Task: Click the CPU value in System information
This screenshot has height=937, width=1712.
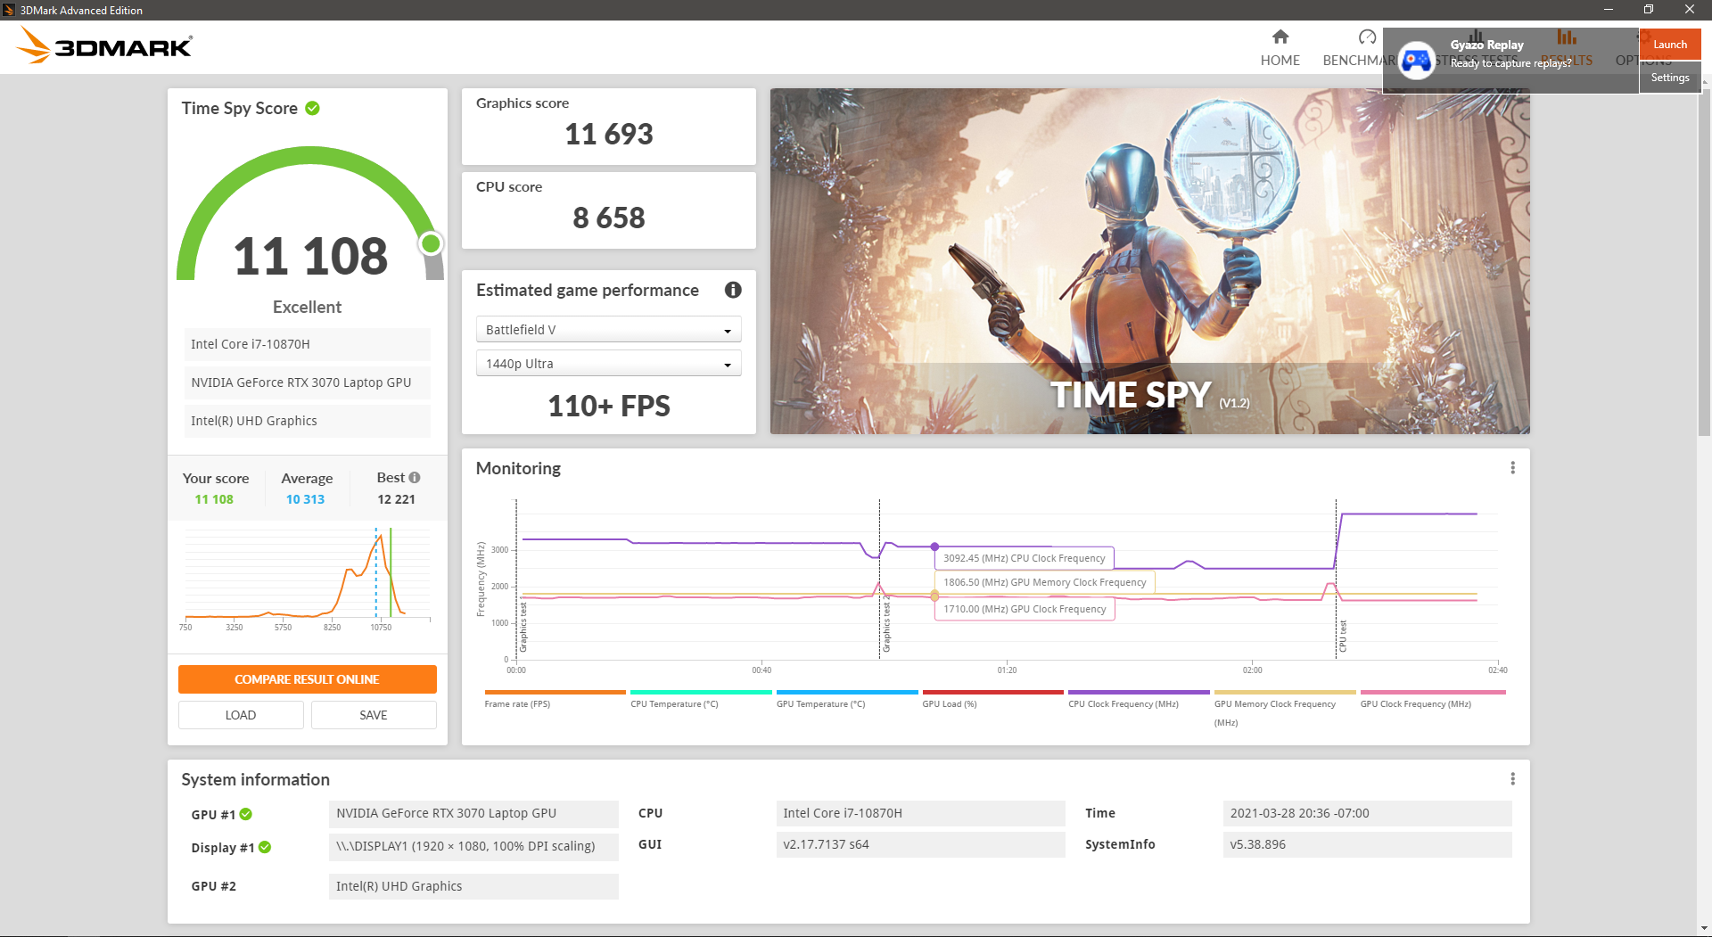Action: click(x=921, y=813)
